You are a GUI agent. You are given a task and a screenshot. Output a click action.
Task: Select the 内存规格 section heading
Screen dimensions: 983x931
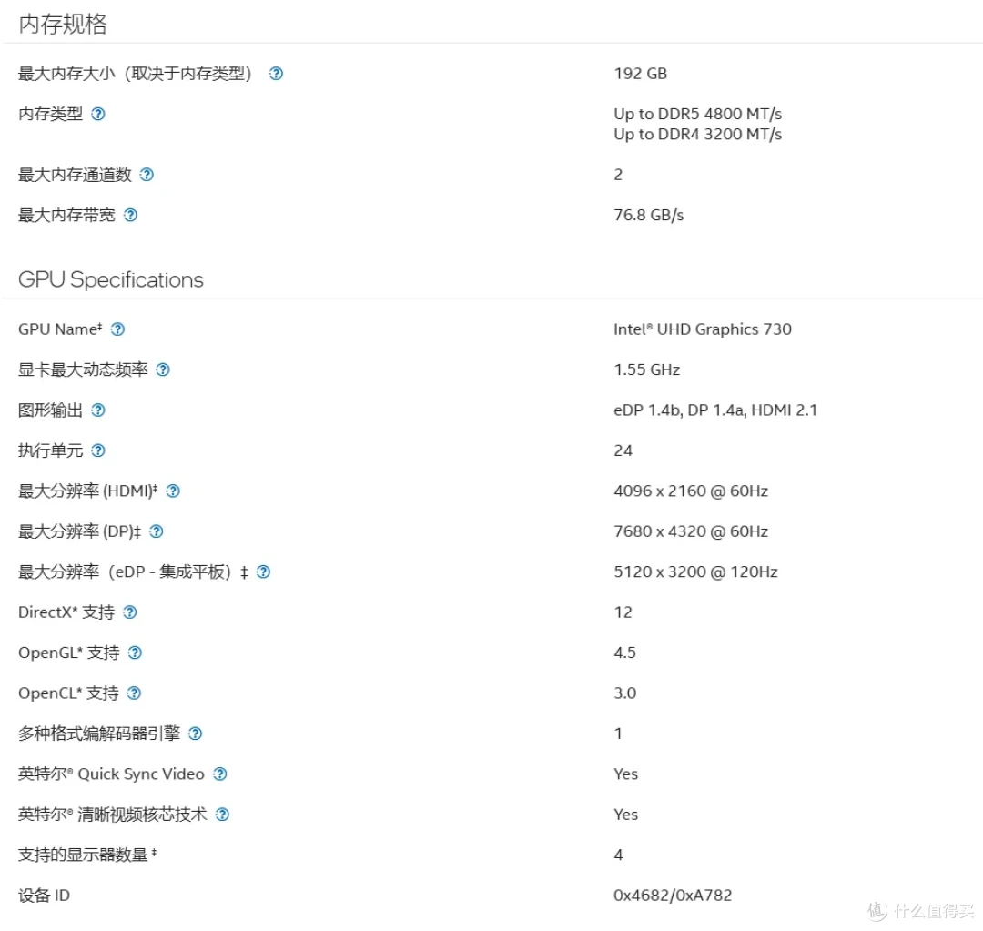[x=63, y=24]
